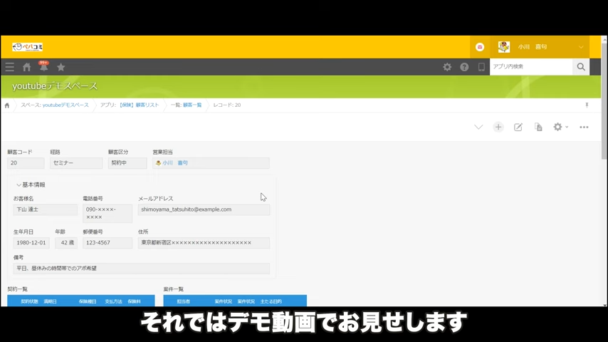Open the 顧客一覧 view link

pos(192,105)
